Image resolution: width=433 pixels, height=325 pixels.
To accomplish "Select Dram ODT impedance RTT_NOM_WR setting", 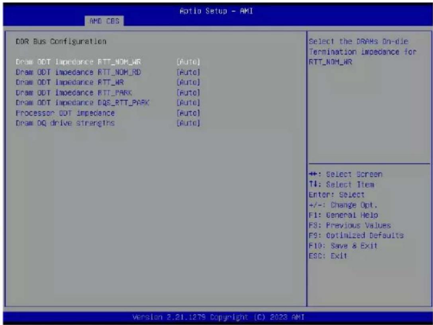I will coord(78,62).
